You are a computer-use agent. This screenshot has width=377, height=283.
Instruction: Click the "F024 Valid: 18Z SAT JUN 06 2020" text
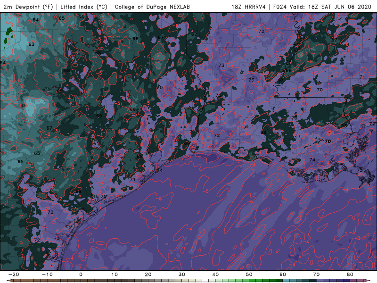point(322,7)
